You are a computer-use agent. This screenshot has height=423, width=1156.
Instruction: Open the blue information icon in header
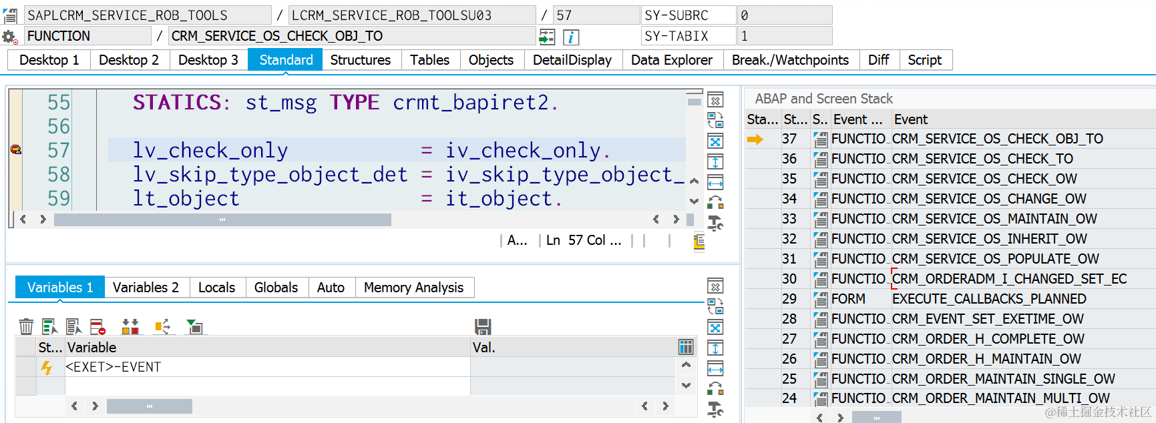point(571,37)
